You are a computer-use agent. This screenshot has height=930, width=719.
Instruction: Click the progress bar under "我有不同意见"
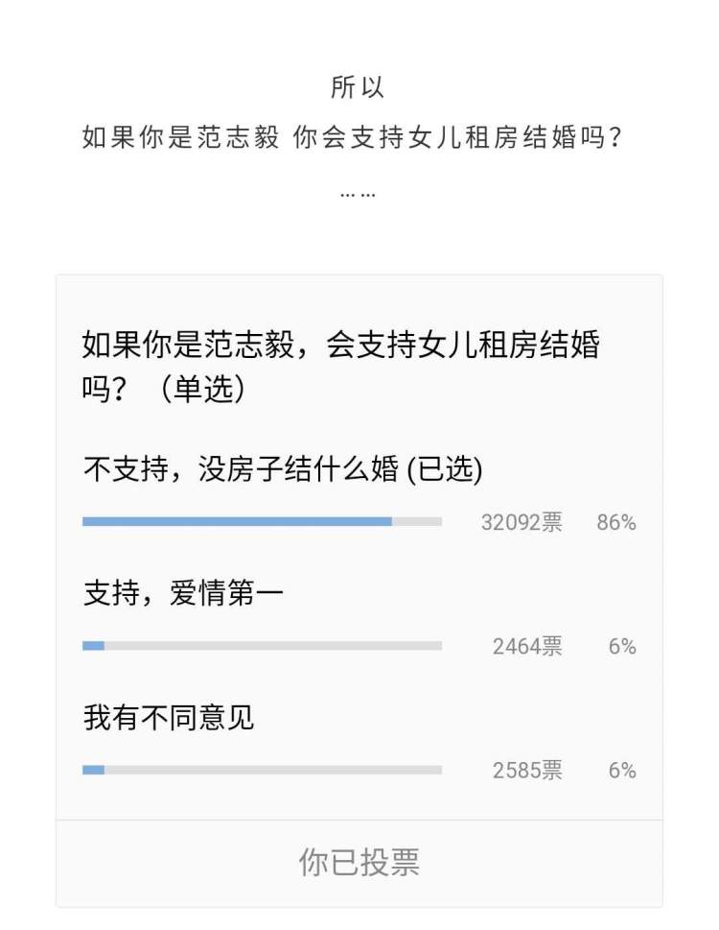click(x=262, y=770)
